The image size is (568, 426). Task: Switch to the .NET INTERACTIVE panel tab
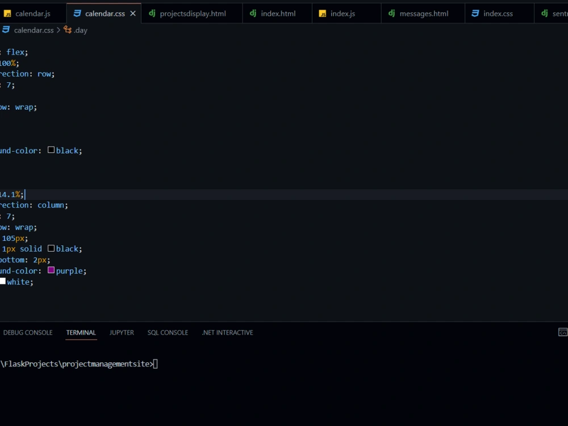[x=228, y=332]
